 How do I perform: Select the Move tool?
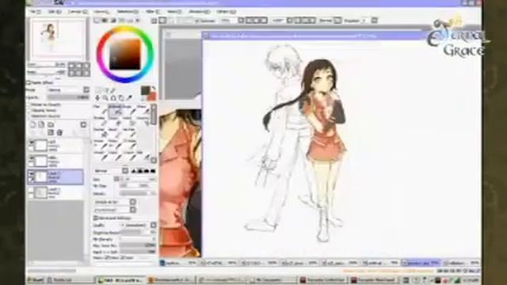(97, 97)
